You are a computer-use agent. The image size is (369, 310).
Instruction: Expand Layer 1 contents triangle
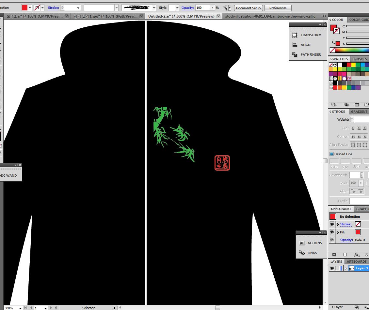pyautogui.click(x=346, y=268)
